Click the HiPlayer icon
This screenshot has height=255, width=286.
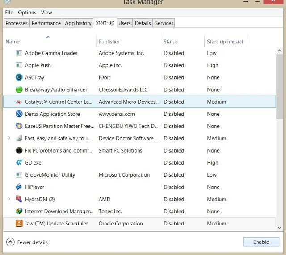coord(19,187)
